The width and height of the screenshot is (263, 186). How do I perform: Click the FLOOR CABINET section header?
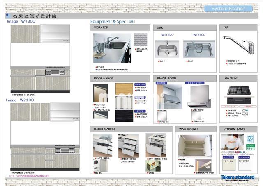click(x=131, y=129)
